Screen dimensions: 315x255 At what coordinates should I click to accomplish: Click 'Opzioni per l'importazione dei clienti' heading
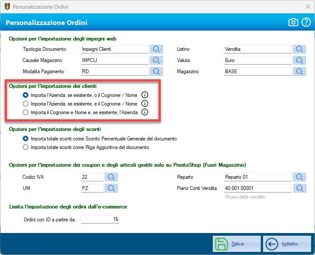(52, 86)
